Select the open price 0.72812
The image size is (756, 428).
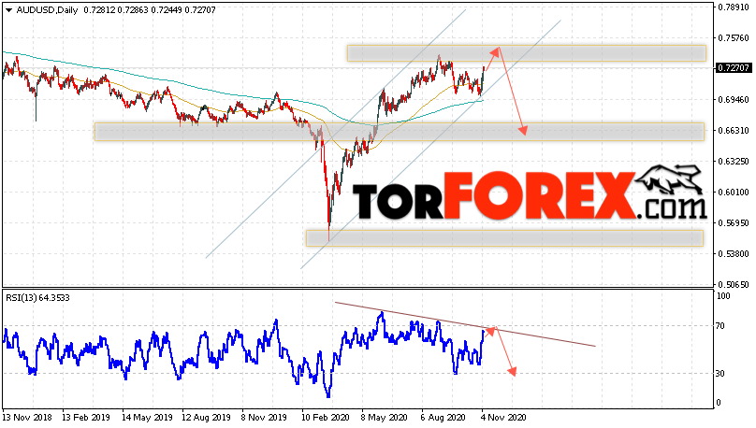99,10
